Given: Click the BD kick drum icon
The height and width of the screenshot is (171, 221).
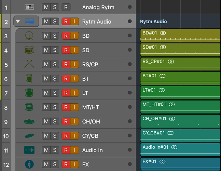Looking at the screenshot, I should 29,36.
